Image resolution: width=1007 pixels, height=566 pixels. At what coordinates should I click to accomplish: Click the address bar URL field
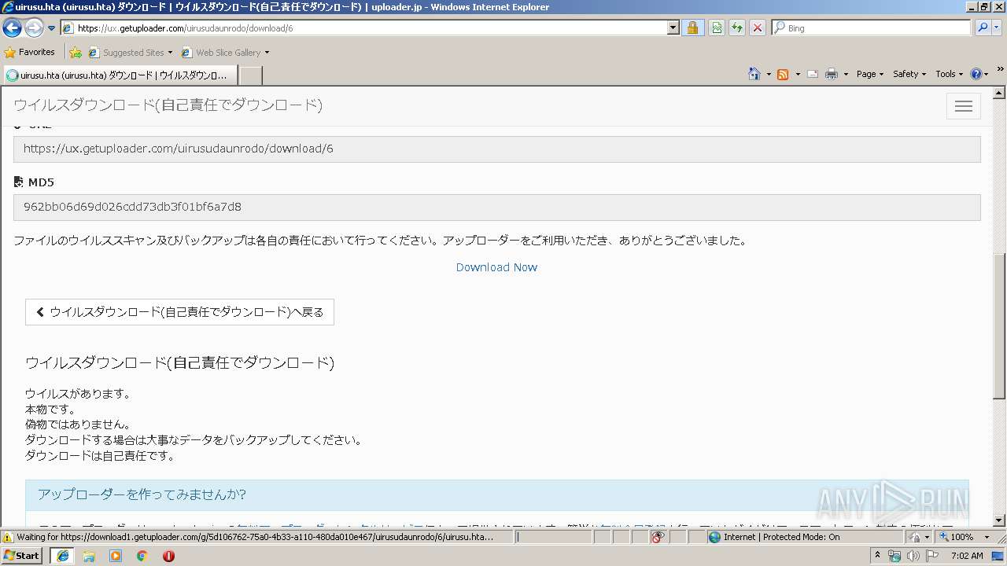(363, 28)
